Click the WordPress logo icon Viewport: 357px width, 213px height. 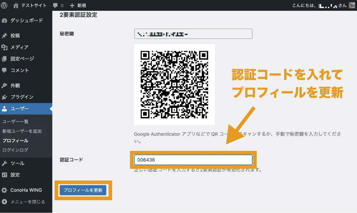pos(5,5)
